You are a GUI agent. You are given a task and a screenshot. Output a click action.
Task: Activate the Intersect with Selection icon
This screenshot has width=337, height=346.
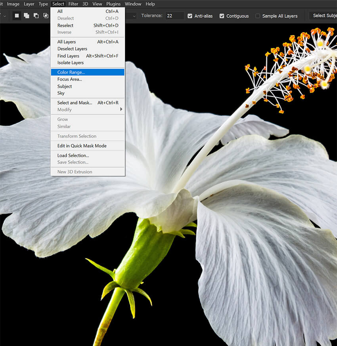(x=46, y=16)
